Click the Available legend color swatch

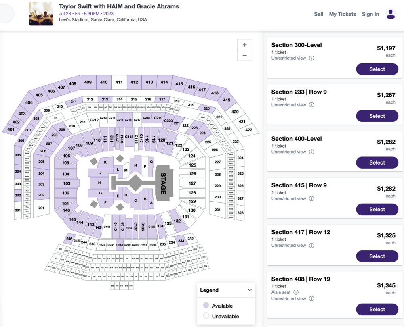click(x=206, y=306)
